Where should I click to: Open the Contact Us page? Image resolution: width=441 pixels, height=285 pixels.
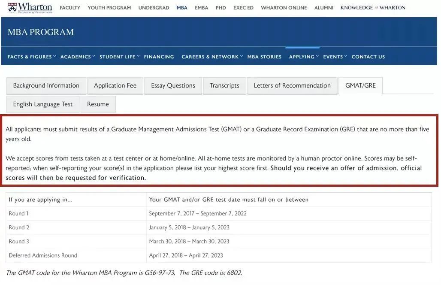pos(368,57)
